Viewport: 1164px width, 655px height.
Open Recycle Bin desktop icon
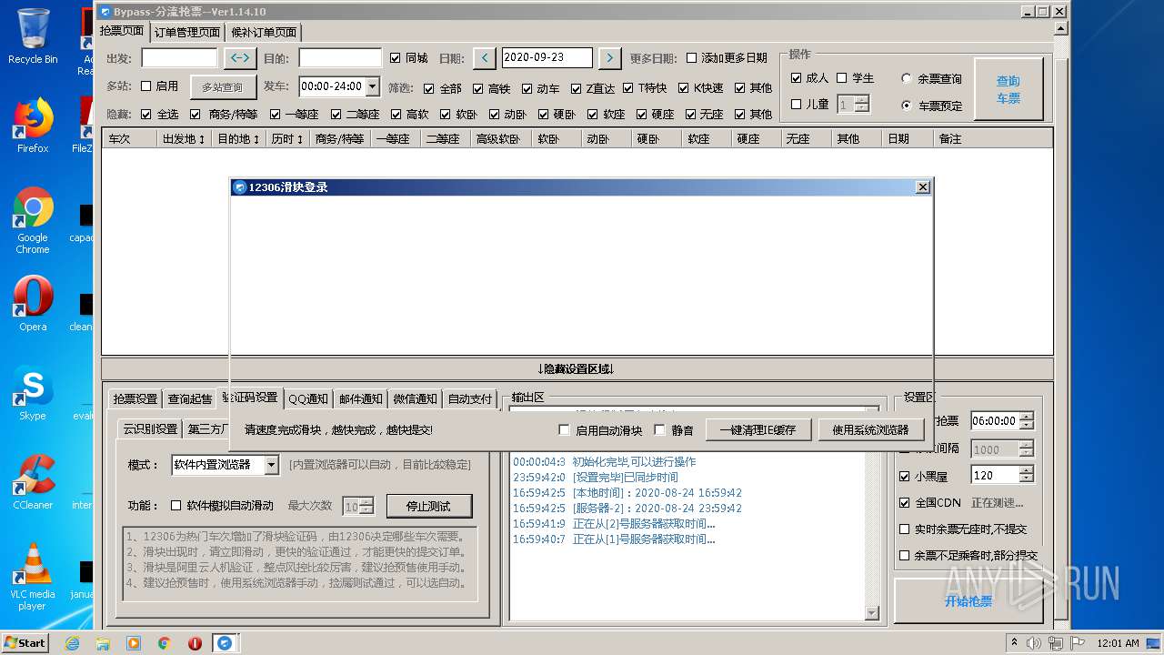pyautogui.click(x=33, y=36)
